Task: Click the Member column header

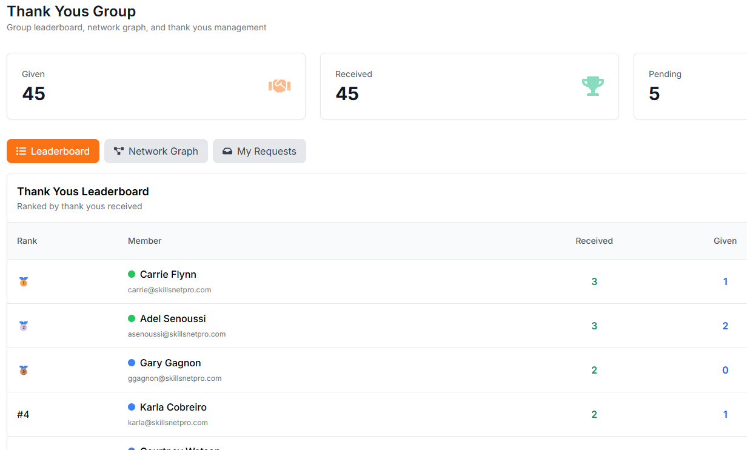Action: (144, 241)
